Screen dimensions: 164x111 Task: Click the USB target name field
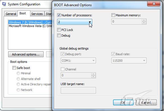click(78, 90)
